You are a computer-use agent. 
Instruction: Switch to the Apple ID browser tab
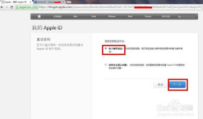click(15, 2)
